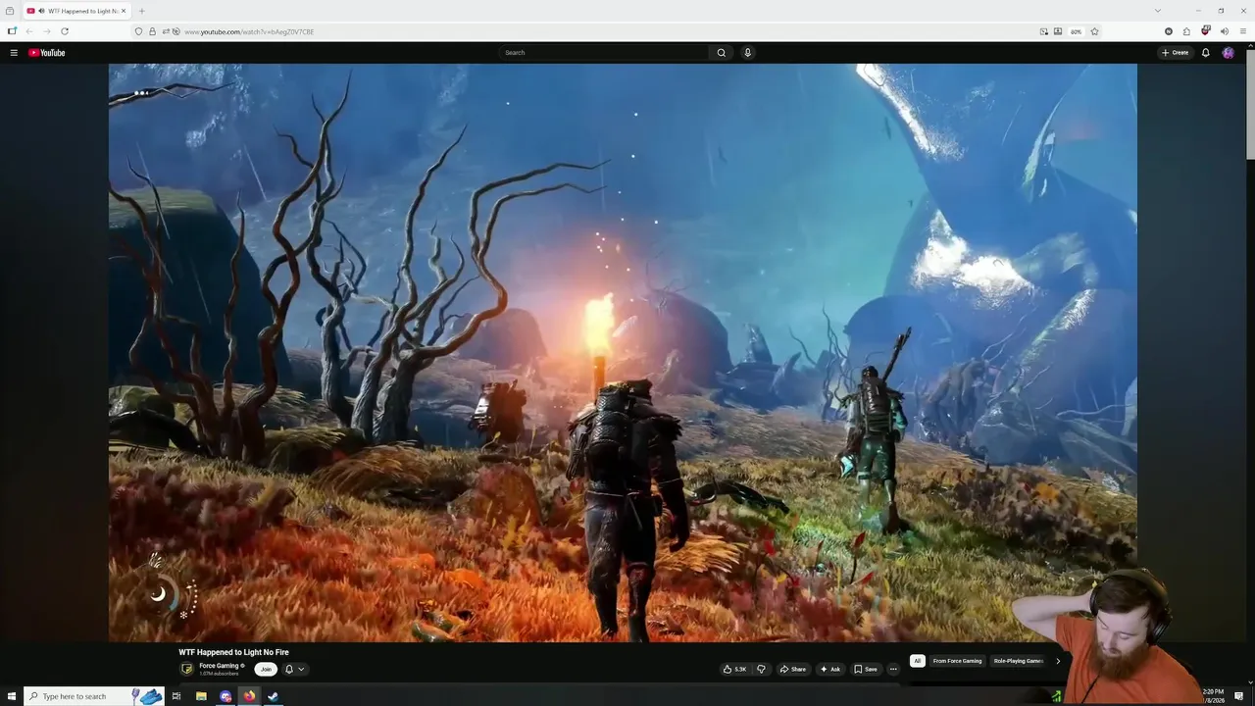Click the browser address bar URL
The width and height of the screenshot is (1255, 706).
coord(249,31)
